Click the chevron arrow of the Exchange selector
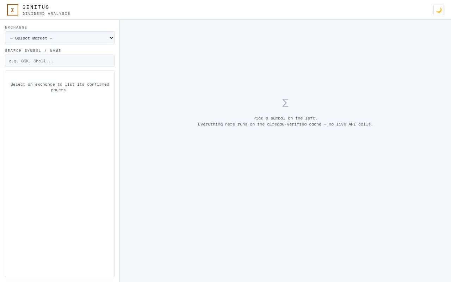This screenshot has height=282, width=451. (x=111, y=38)
